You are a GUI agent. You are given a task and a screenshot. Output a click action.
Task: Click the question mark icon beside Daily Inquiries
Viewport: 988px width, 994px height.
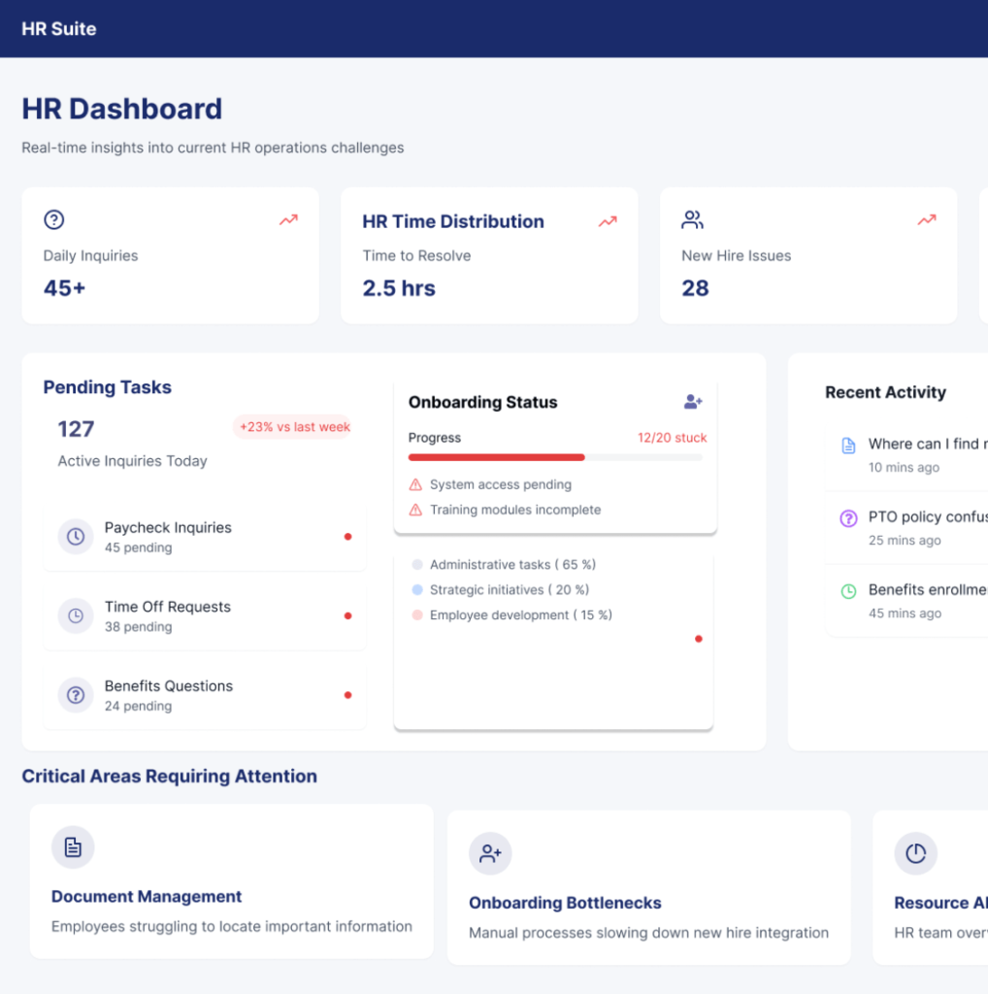[53, 219]
